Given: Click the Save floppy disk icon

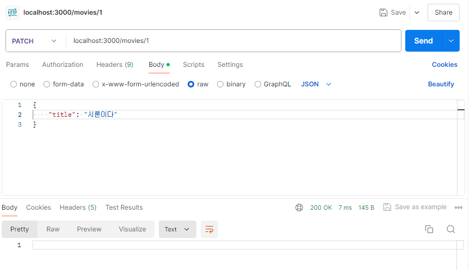Looking at the screenshot, I should point(383,12).
